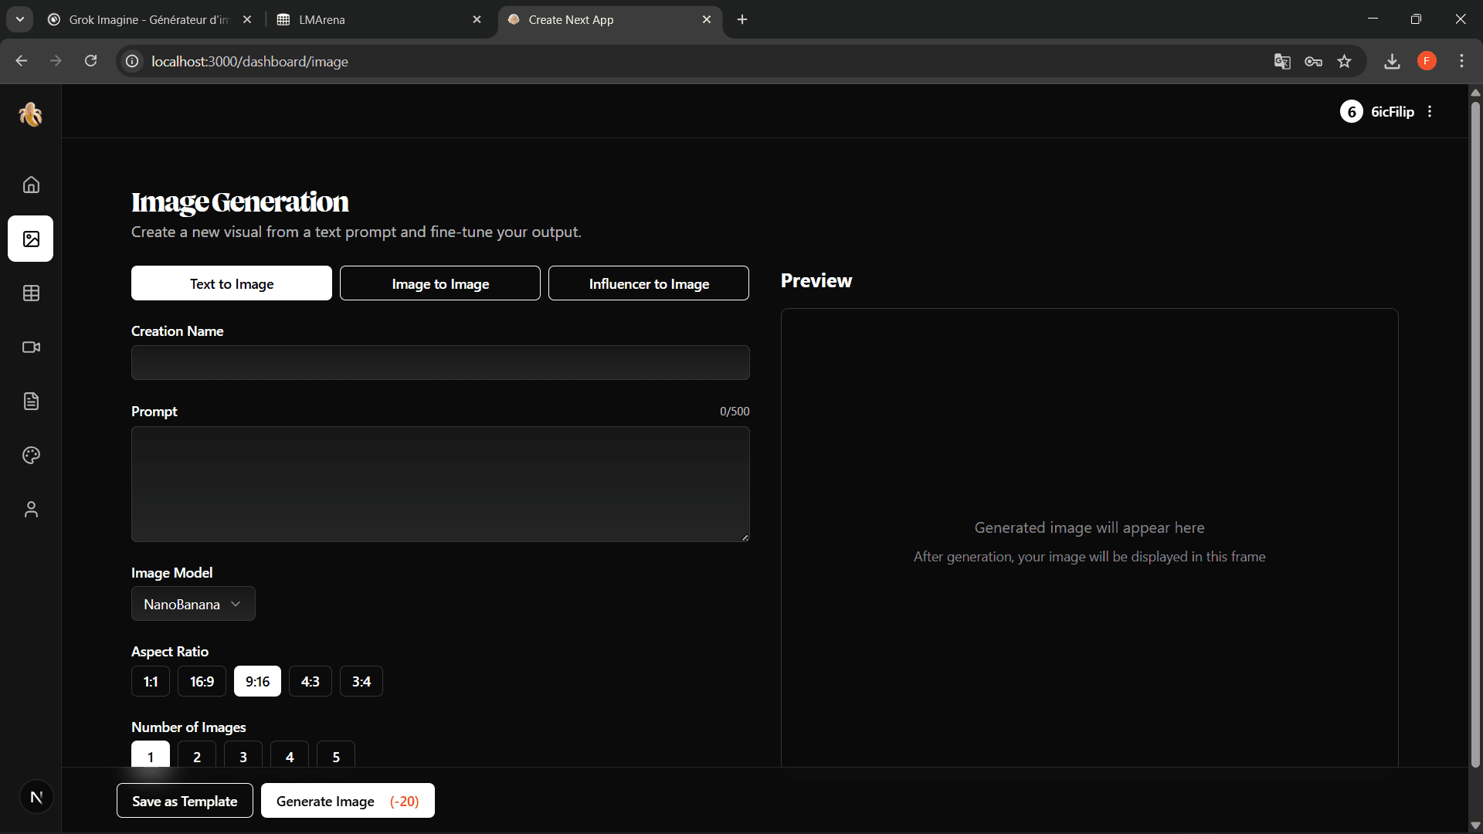Open the three-dot menu beside 6icFilip
Viewport: 1483px width, 834px height.
1430,111
